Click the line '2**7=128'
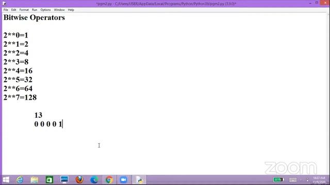 pos(20,97)
